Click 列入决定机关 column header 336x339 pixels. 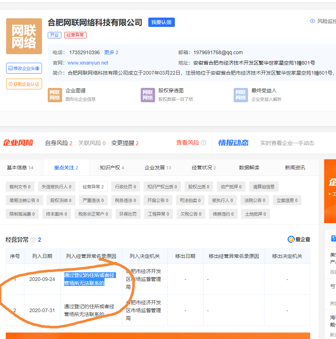[x=145, y=256]
